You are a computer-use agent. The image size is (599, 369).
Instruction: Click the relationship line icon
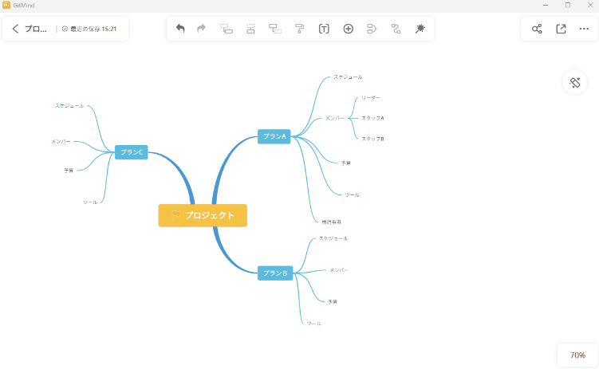click(x=396, y=29)
